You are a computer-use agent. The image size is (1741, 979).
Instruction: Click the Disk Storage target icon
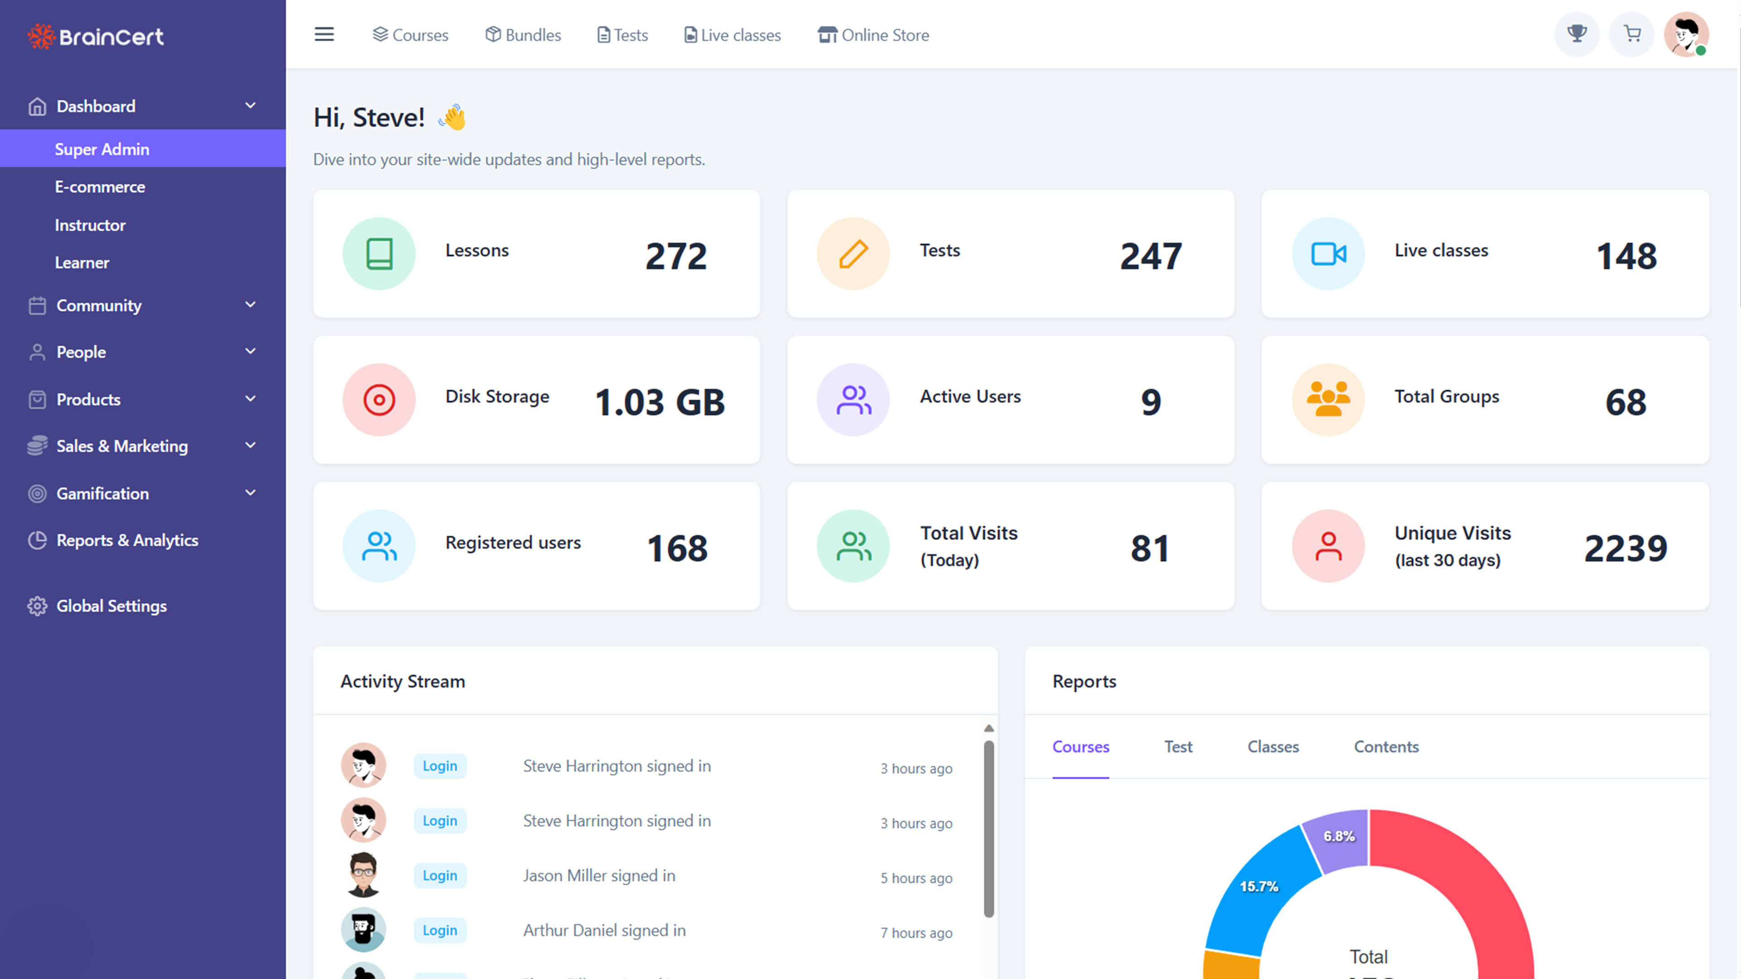tap(379, 399)
